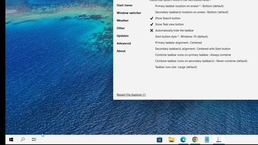Change Secondary taskbar(s) alignment setting
This screenshot has height=145, width=258.
tap(193, 49)
